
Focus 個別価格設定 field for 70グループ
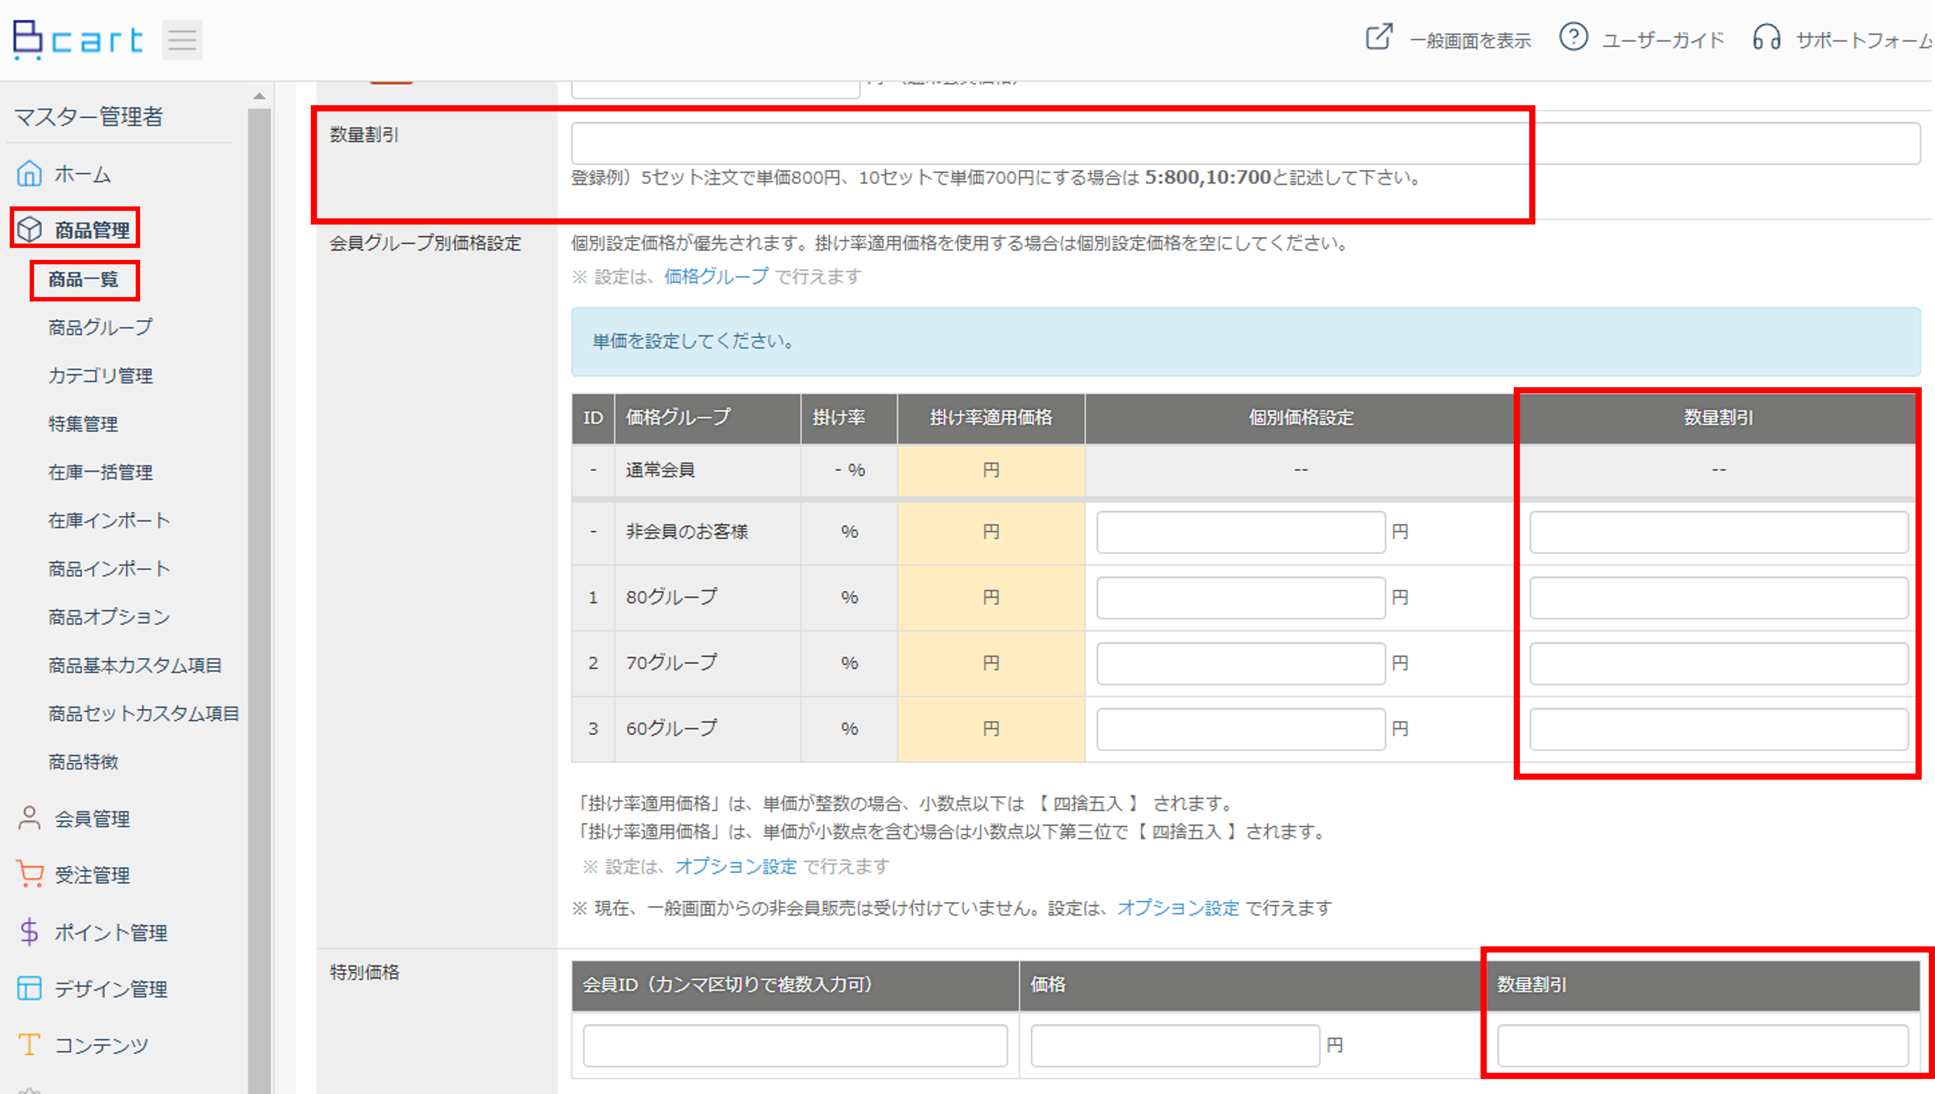click(x=1240, y=663)
